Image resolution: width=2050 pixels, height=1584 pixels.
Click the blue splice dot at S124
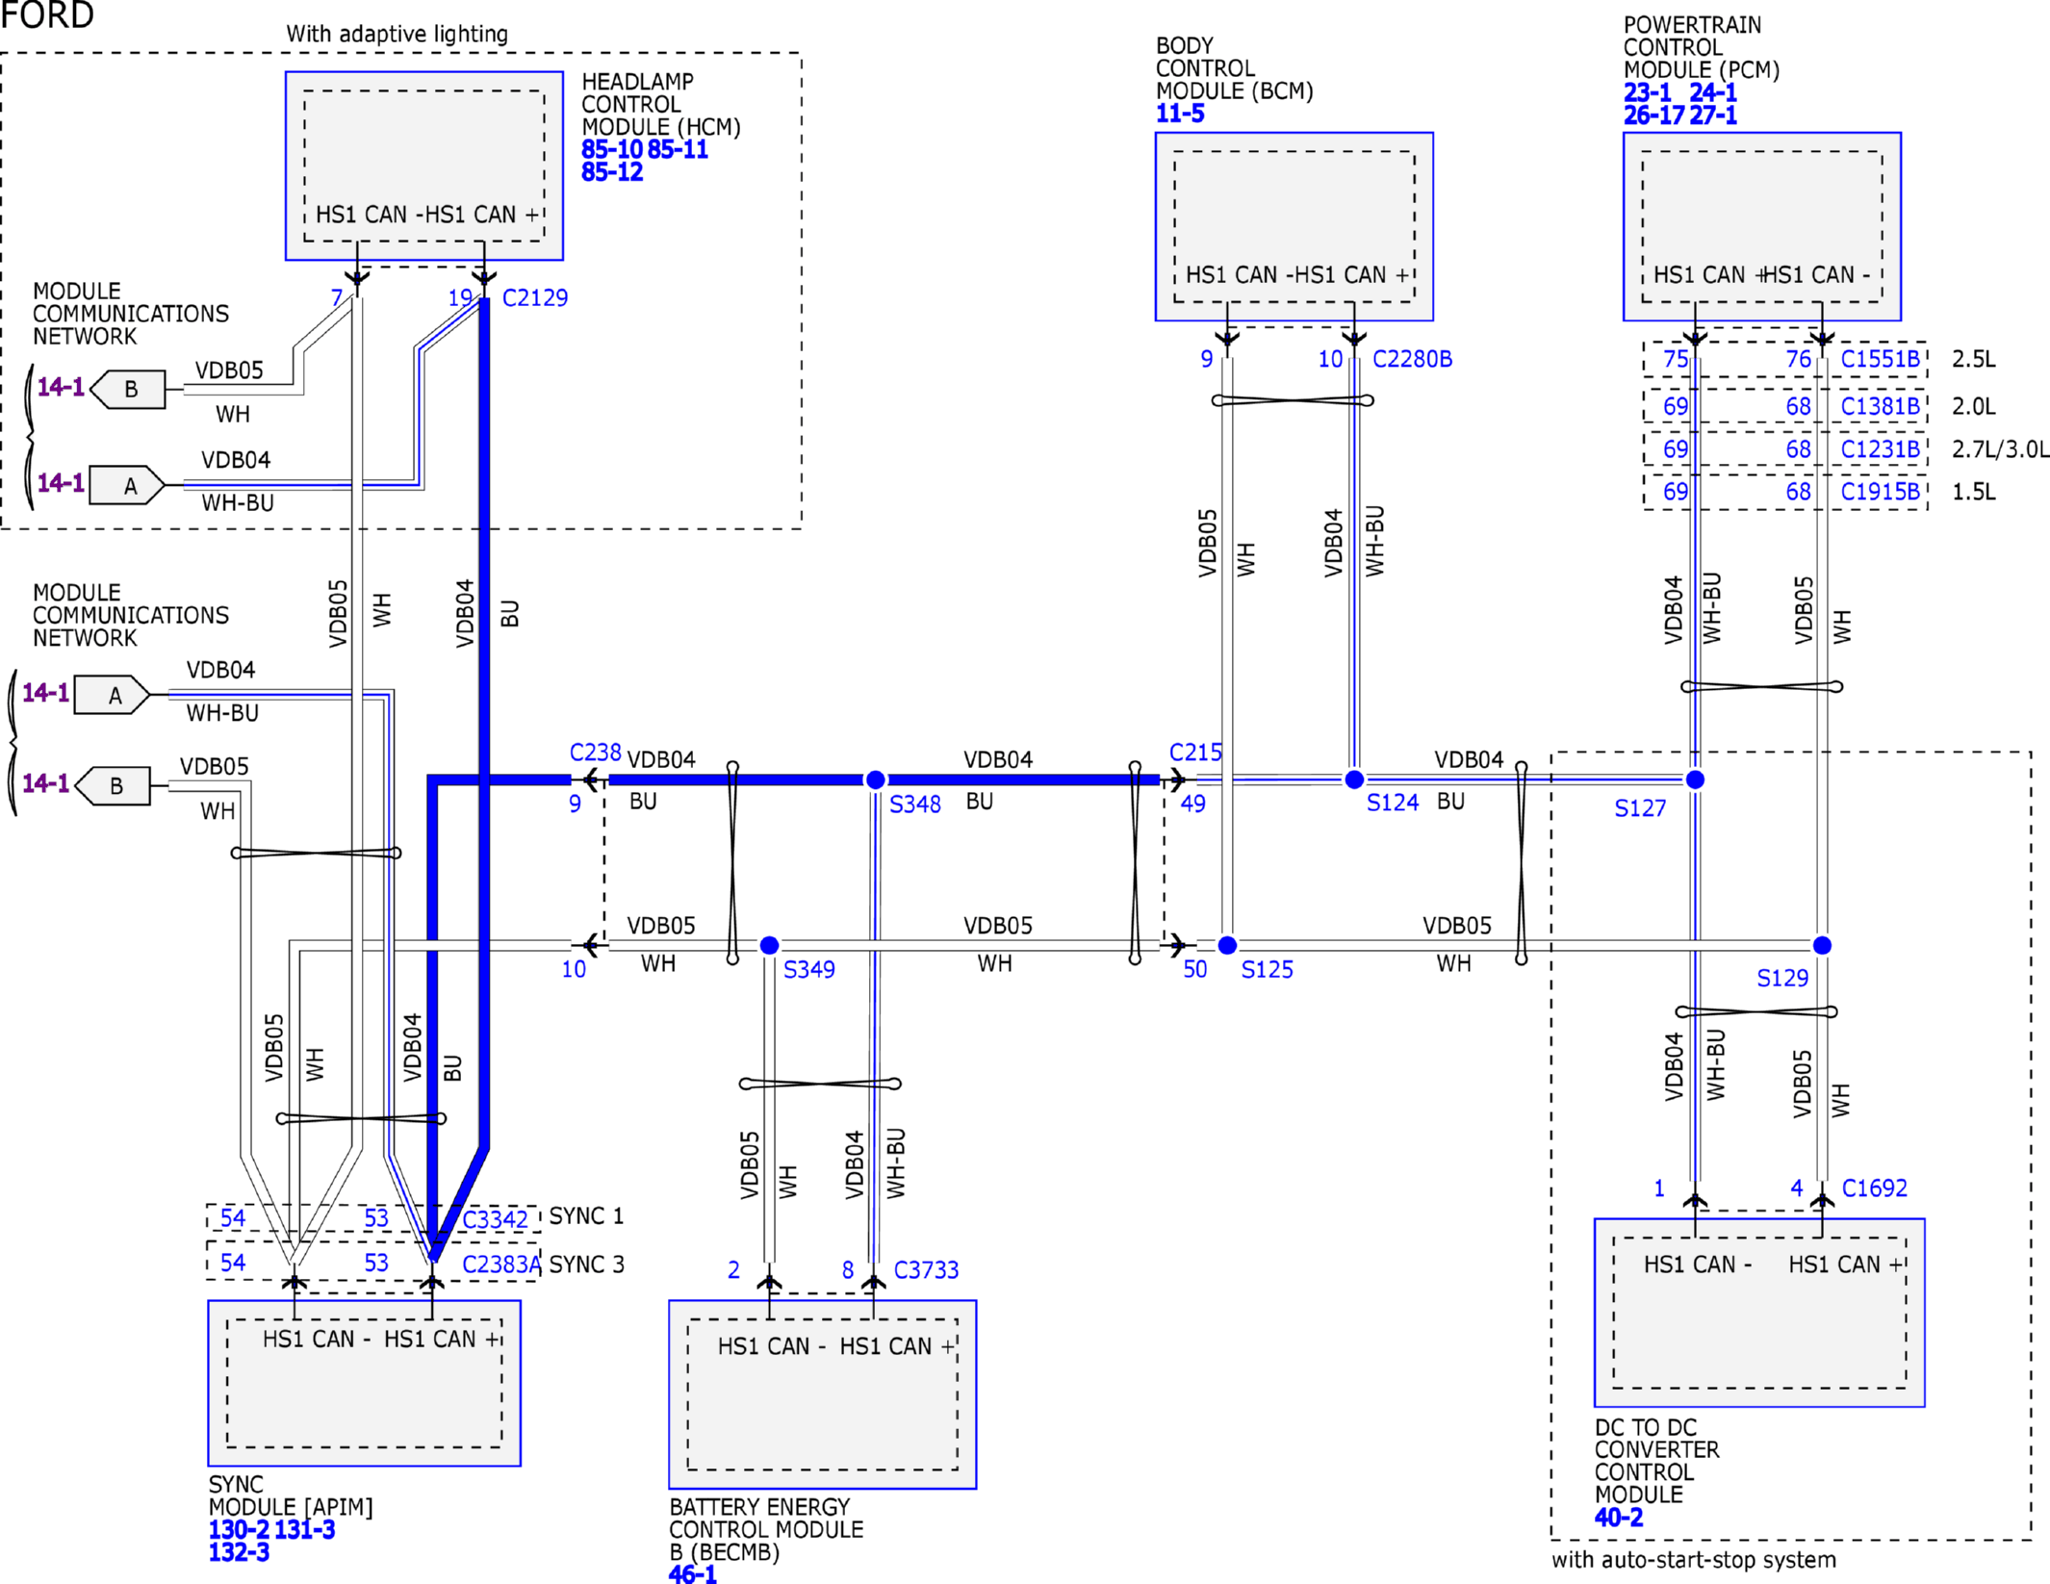tap(1354, 779)
